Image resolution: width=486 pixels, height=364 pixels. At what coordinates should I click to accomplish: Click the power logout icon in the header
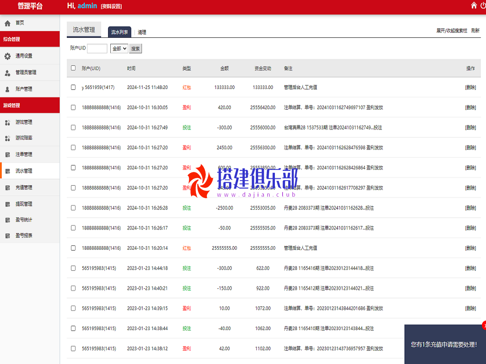483,5
